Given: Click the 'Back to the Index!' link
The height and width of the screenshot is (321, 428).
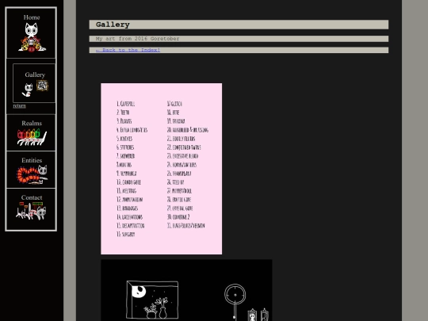Looking at the screenshot, I should [128, 50].
